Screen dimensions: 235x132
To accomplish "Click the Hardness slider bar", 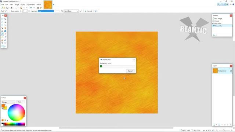I will [x=48, y=11].
